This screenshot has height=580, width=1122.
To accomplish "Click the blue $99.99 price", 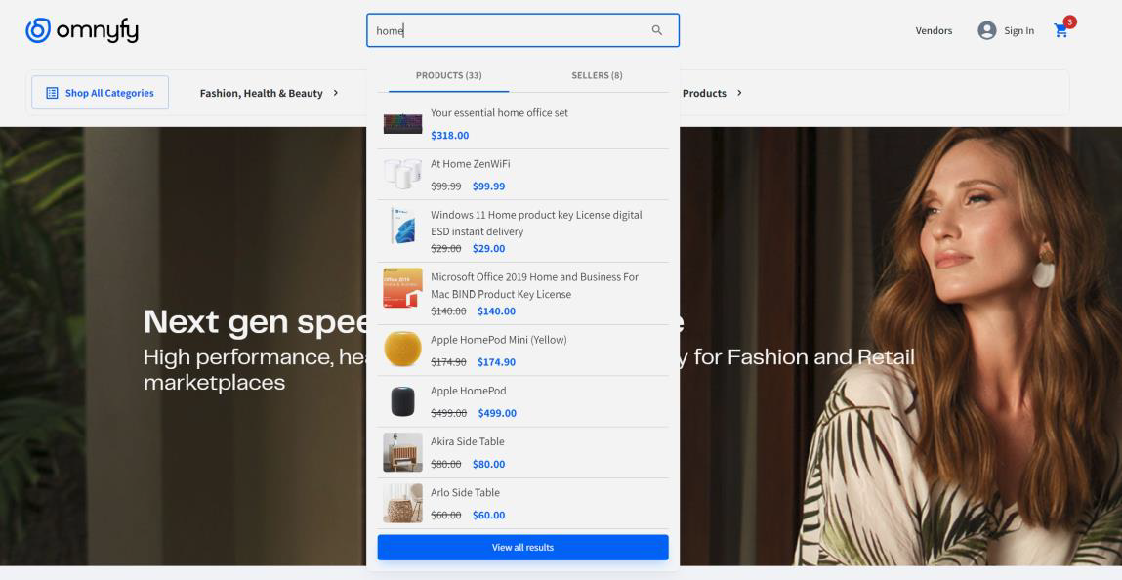I will tap(488, 186).
